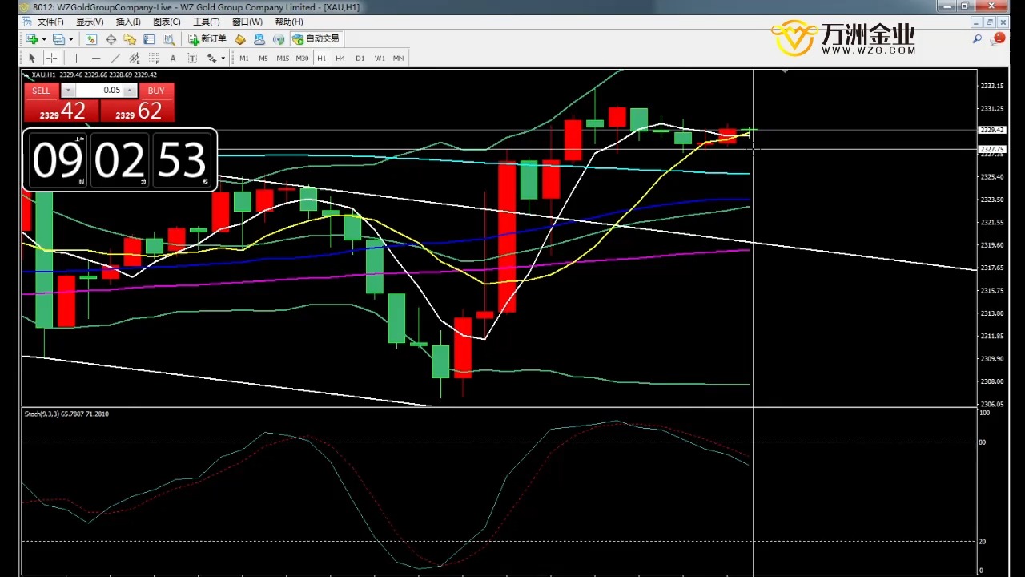The image size is (1025, 577).
Task: Open the 帮助(H) menu
Action: [289, 22]
